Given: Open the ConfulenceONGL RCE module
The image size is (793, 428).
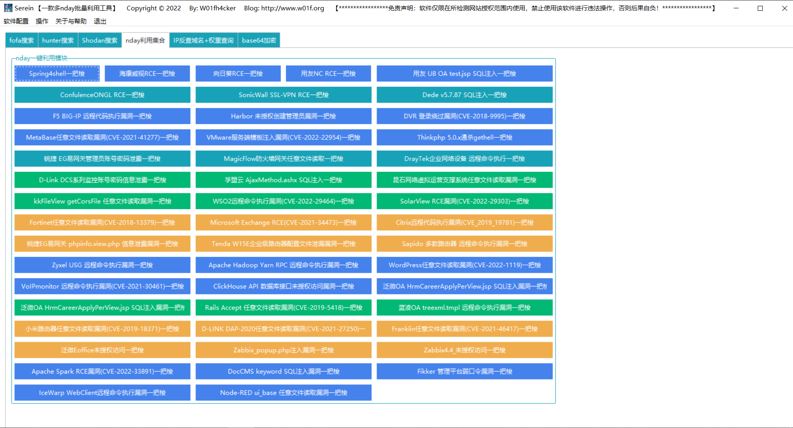Looking at the screenshot, I should coord(103,95).
